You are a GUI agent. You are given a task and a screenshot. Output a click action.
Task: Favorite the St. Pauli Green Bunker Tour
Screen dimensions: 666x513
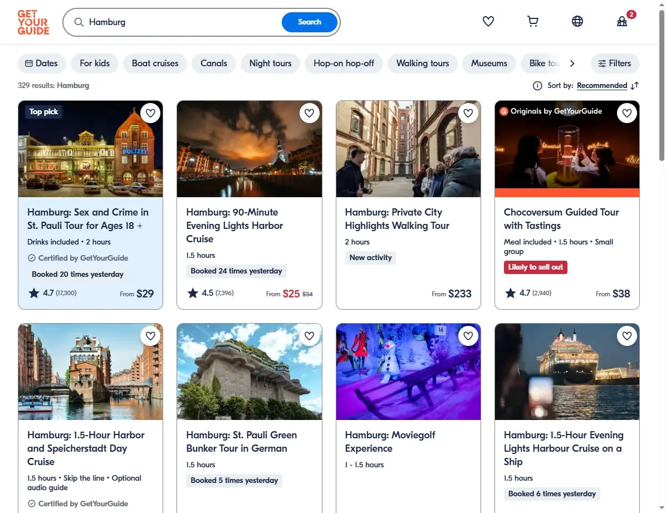[309, 336]
